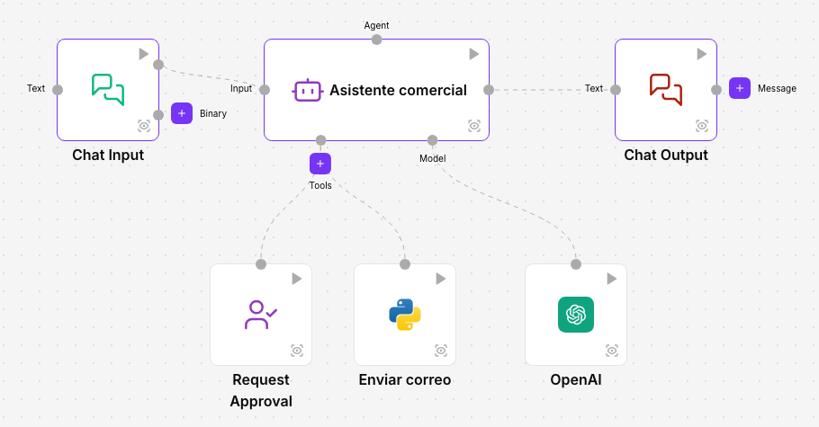Click the user-check icon in Request Approval
The height and width of the screenshot is (427, 819).
pos(261,315)
